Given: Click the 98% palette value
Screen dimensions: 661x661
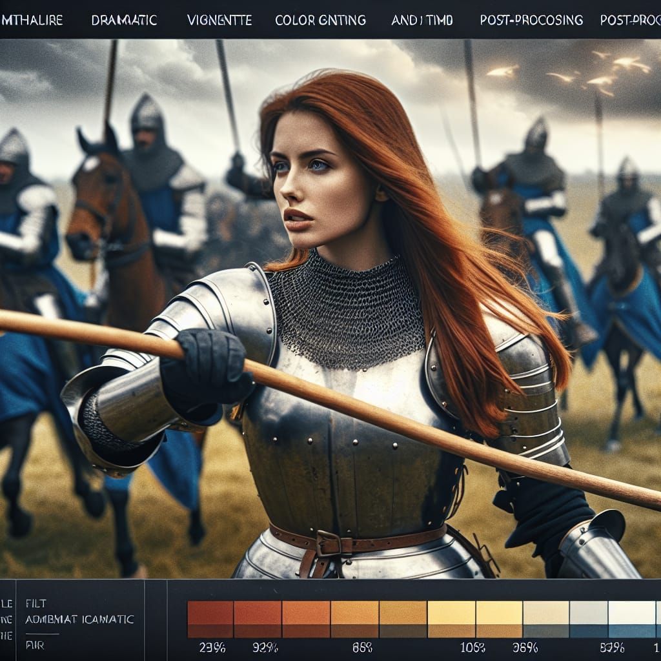Looking at the screenshot, I should [x=525, y=647].
